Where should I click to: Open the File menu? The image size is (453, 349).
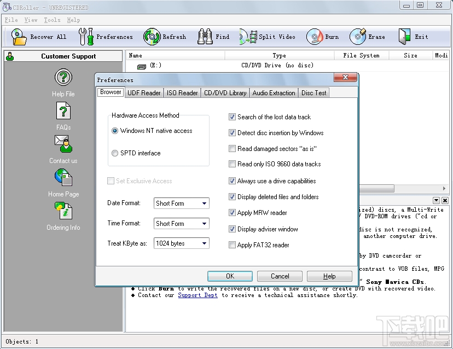click(x=11, y=20)
